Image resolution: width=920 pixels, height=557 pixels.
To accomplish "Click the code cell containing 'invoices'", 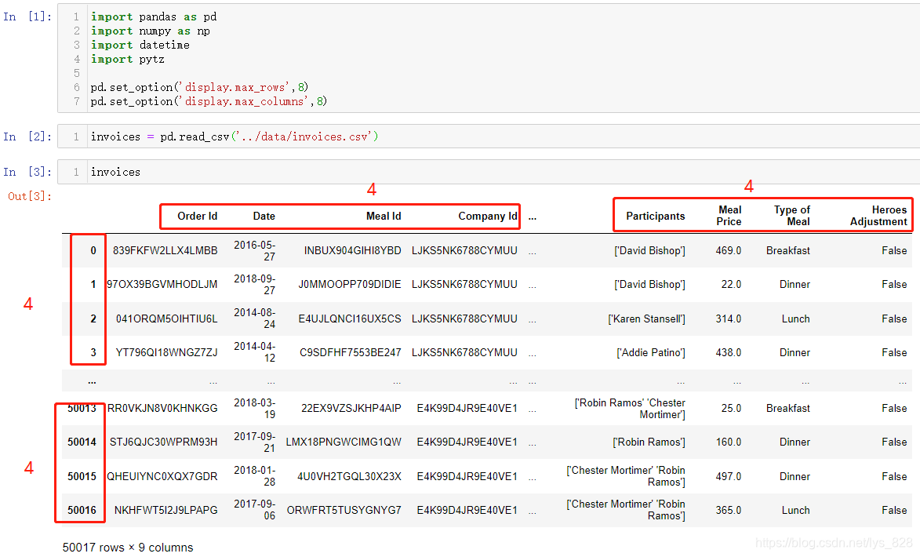I will [x=489, y=172].
